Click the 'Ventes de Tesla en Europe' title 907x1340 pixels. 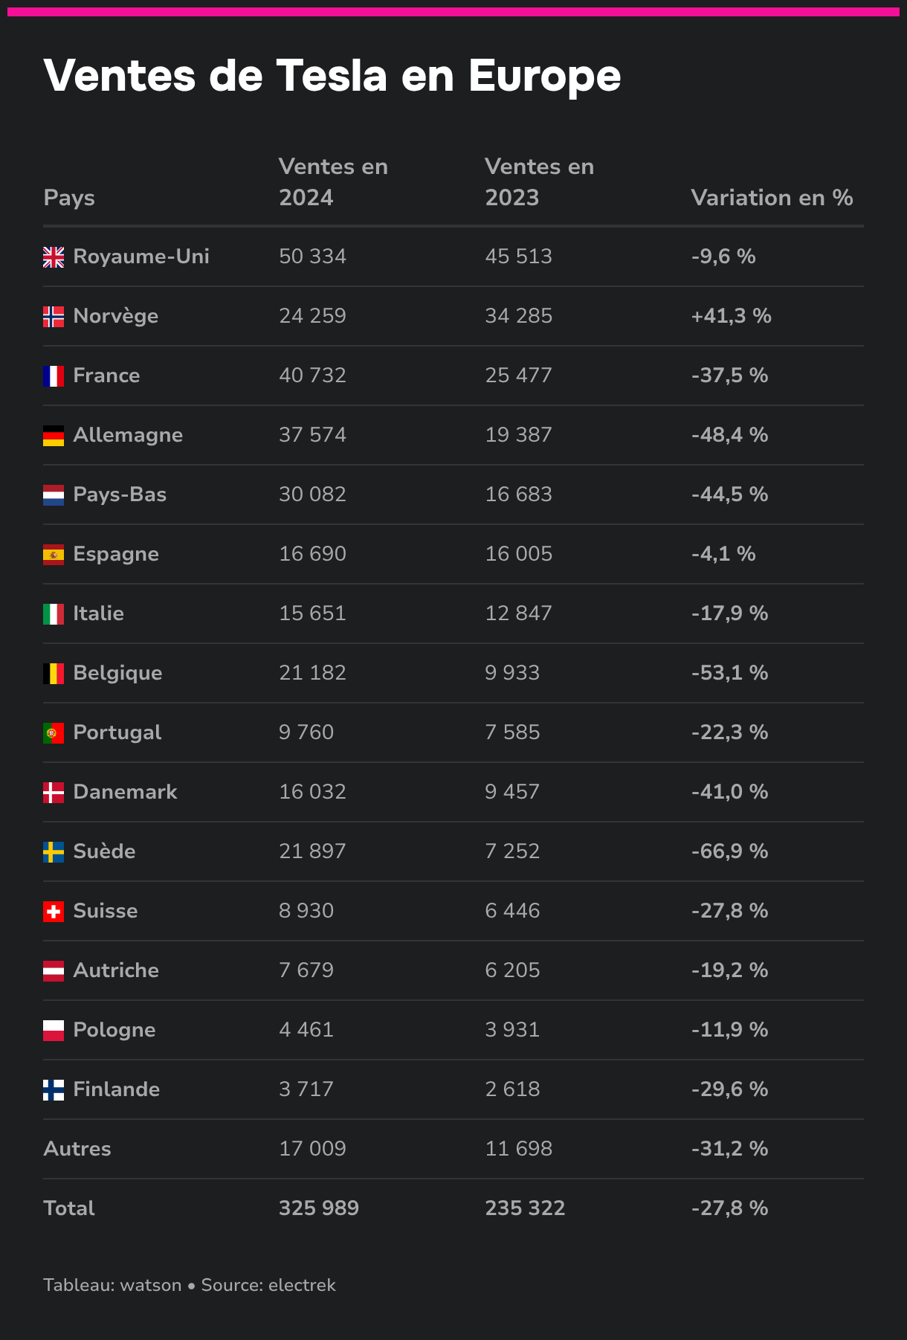pos(332,76)
